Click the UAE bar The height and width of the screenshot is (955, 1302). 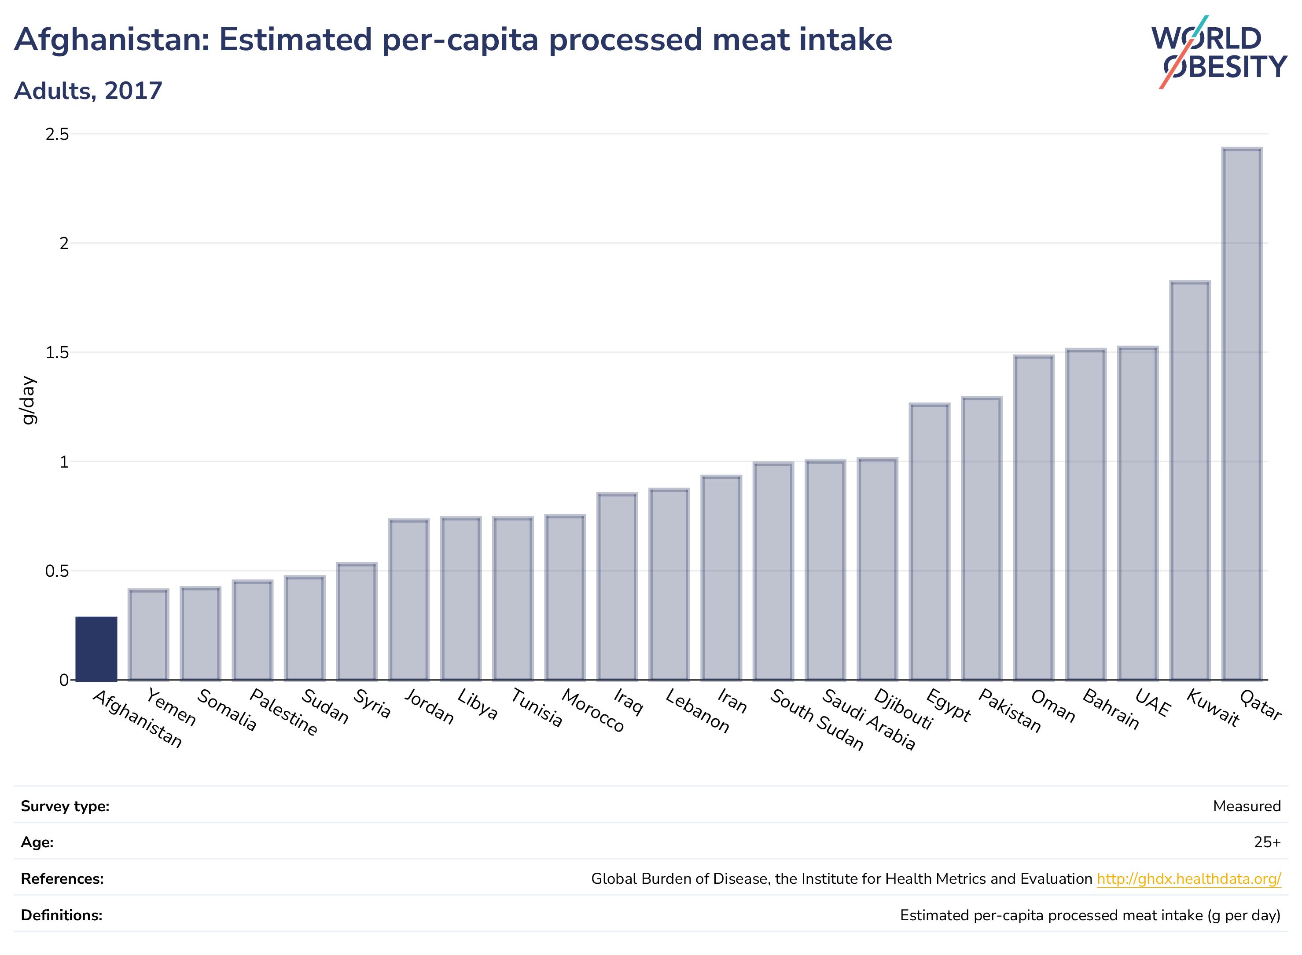(1138, 513)
